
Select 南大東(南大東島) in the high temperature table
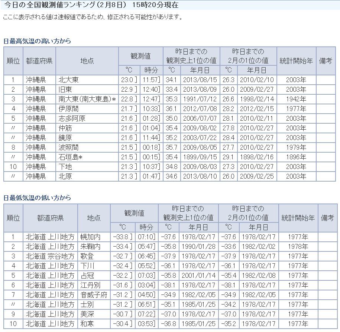87,99
